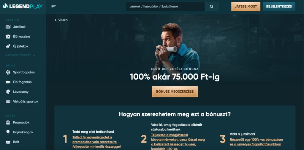The height and width of the screenshot is (150, 304).
Task: Toggle the sidebar hamburger menu
Action: 53,7
